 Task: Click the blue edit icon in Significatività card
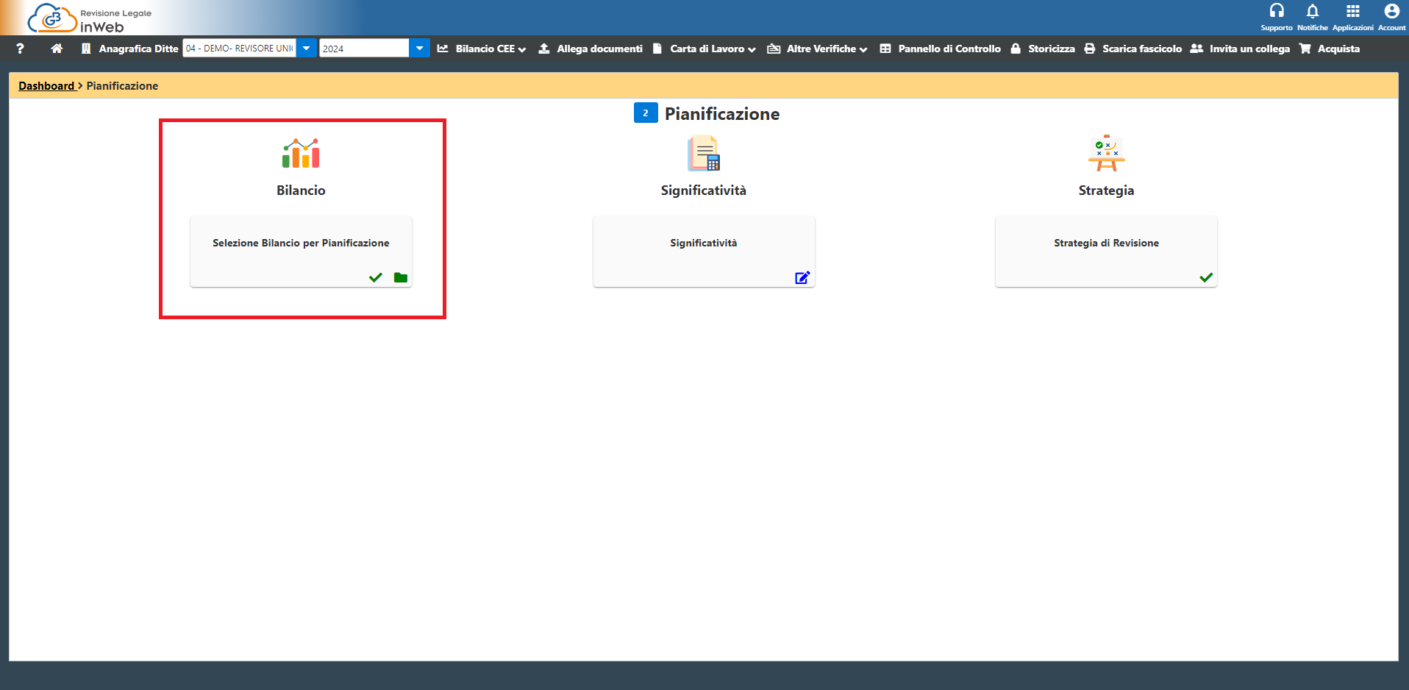click(x=802, y=277)
